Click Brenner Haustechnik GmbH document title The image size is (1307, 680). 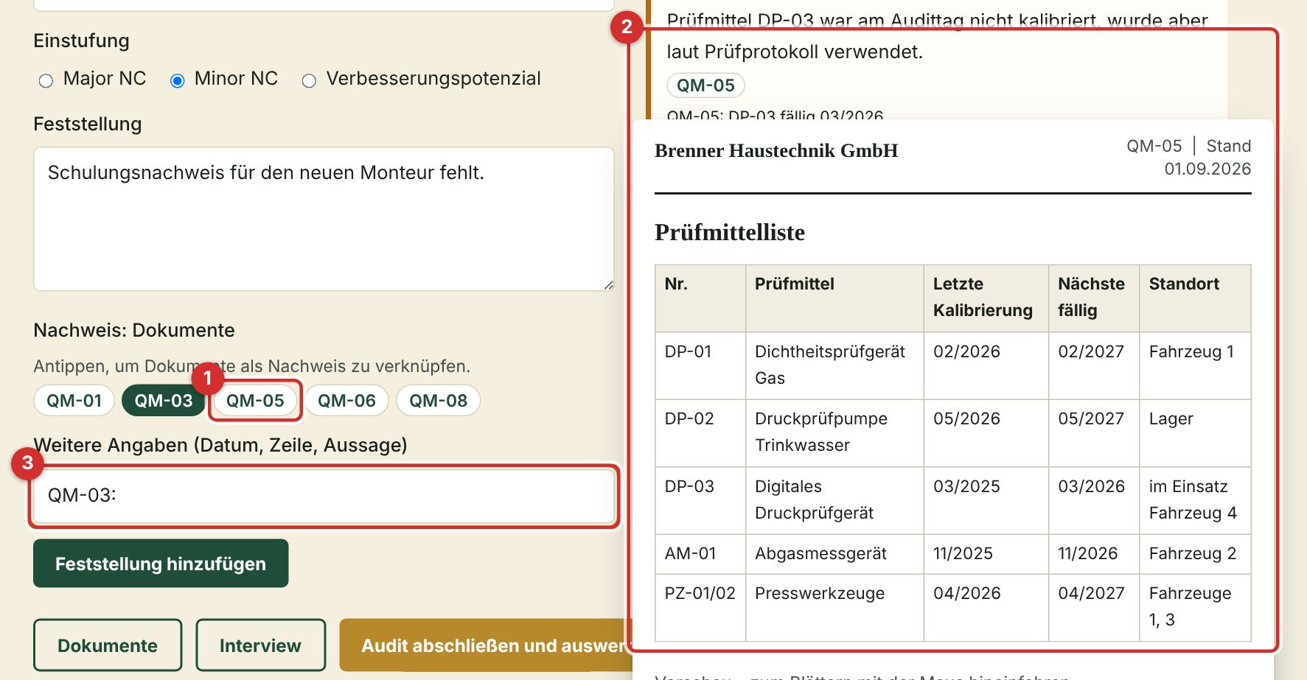[776, 151]
